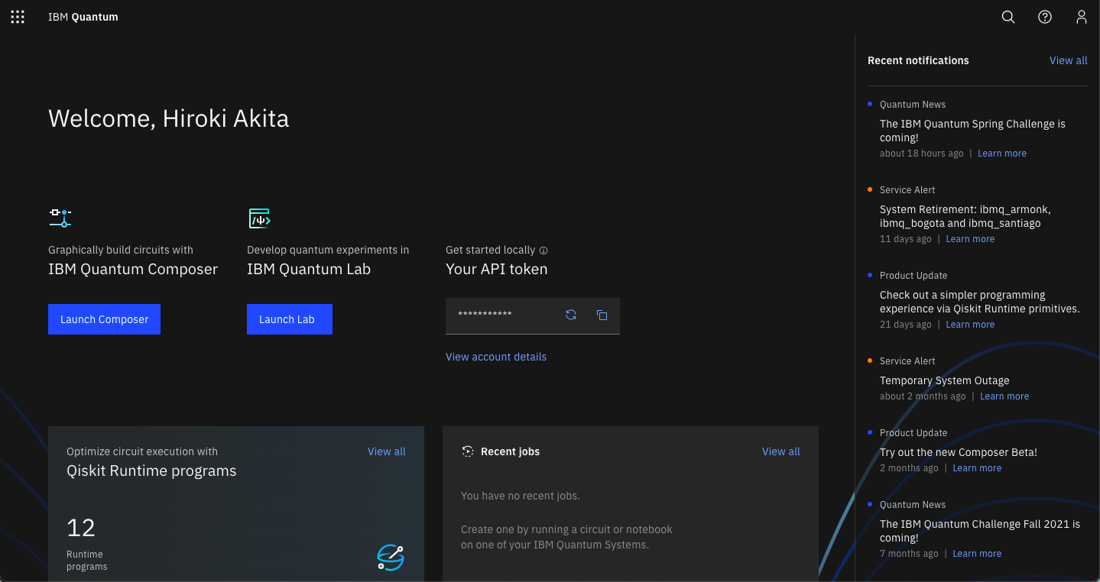
Task: Open the View account details link
Action: [x=496, y=357]
